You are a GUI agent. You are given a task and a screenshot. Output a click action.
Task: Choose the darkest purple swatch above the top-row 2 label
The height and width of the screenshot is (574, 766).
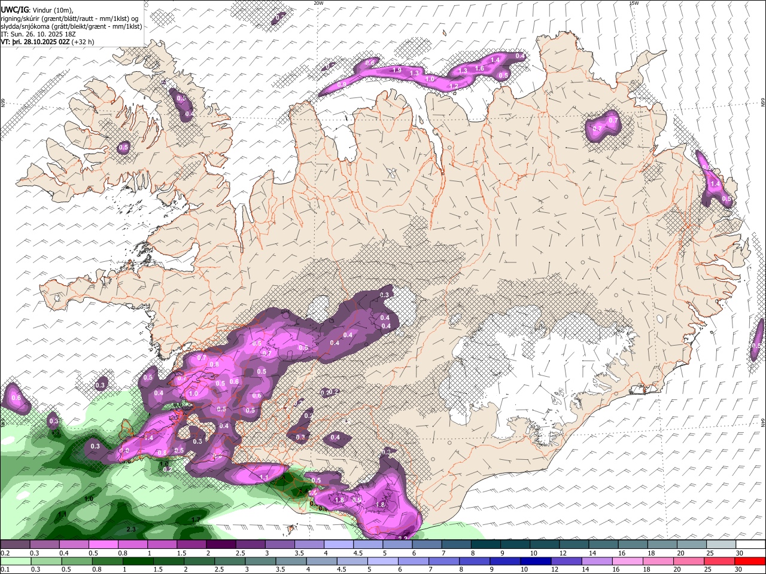click(221, 545)
